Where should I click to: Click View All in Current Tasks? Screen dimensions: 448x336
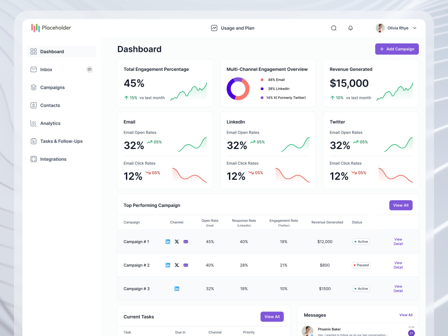pyautogui.click(x=272, y=317)
